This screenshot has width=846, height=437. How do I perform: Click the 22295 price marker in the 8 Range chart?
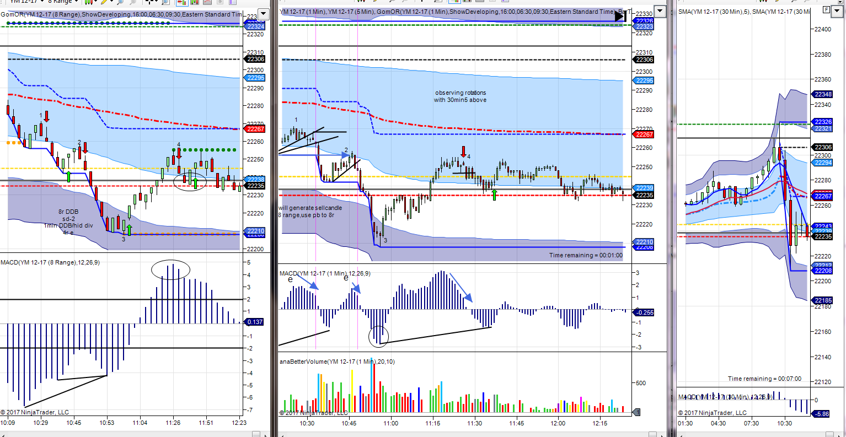point(255,78)
